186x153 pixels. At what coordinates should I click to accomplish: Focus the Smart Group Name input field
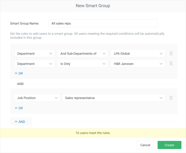[103, 23]
